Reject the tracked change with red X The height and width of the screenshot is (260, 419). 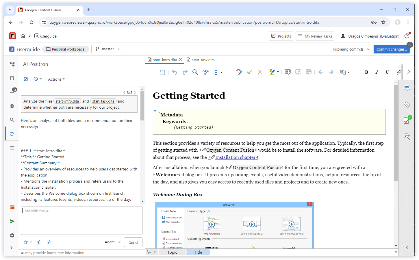(260, 72)
